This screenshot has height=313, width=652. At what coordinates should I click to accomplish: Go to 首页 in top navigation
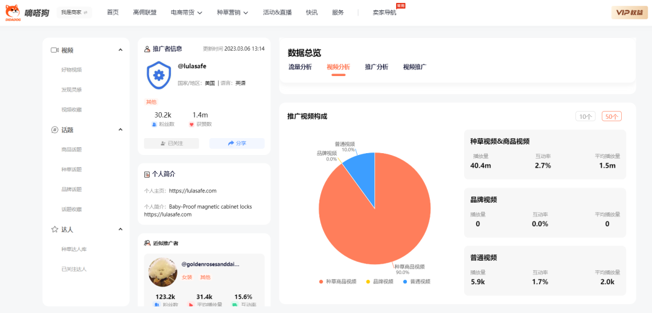[113, 13]
